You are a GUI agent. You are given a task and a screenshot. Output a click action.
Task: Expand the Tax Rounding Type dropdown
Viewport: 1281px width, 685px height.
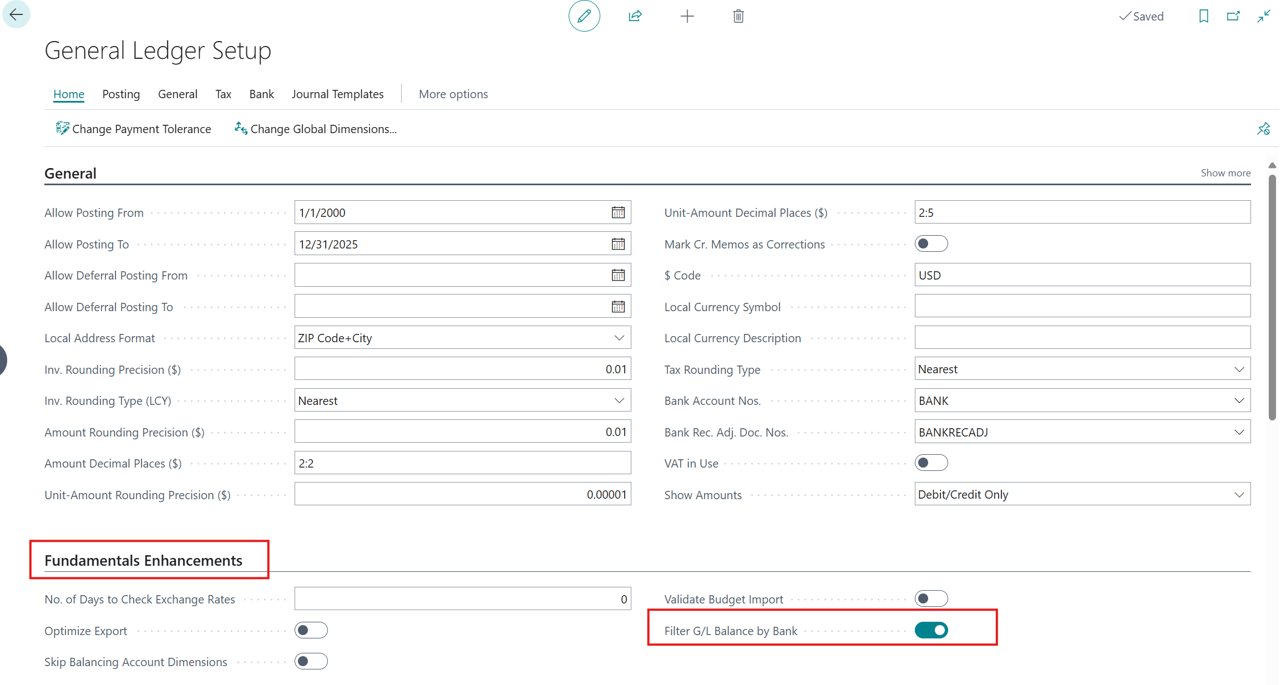point(1239,369)
